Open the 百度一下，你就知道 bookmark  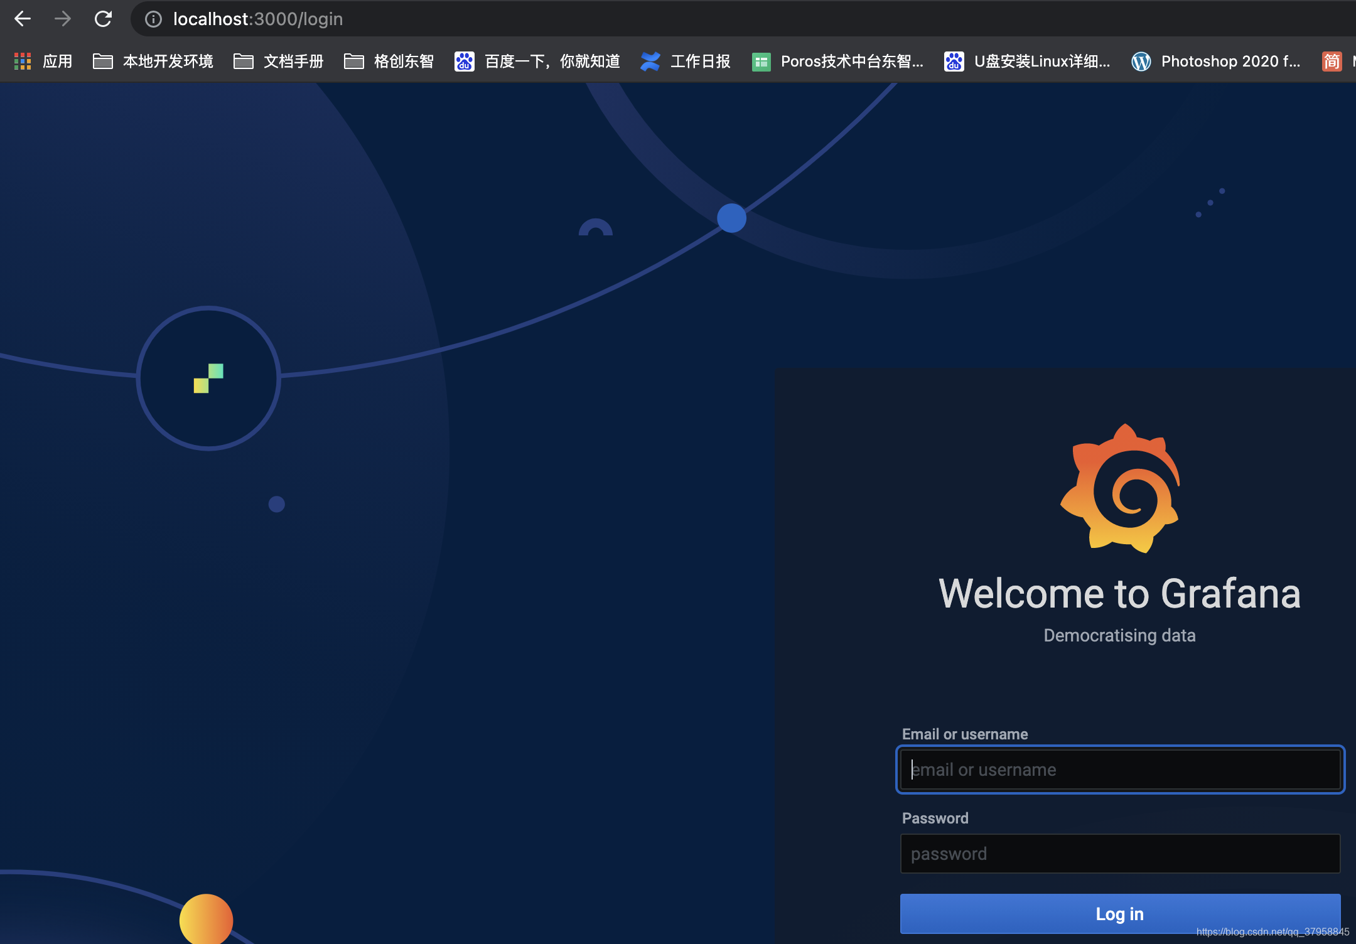537,61
